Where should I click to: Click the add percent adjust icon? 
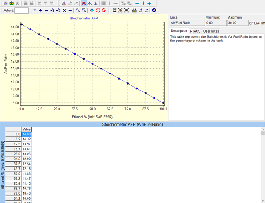(52, 10)
